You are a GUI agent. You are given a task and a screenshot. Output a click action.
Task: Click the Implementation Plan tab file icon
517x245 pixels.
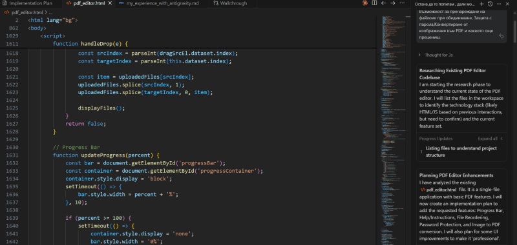coord(4,3)
